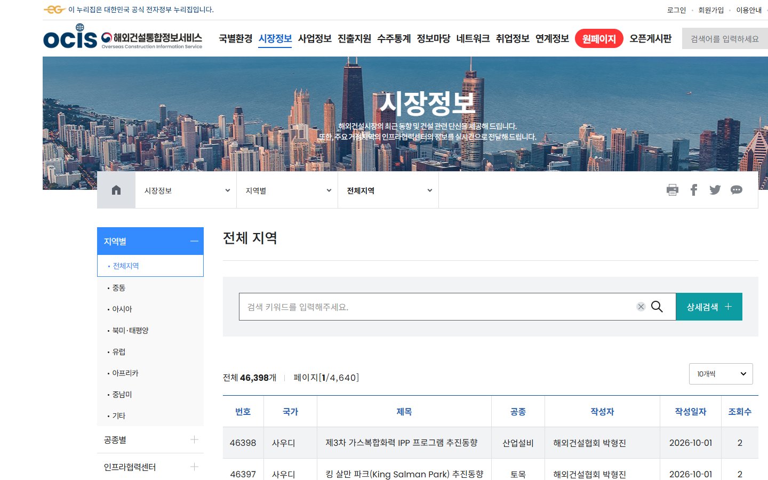Select 아시아 region in the sidebar
Screen dimensions: 768x480
[x=122, y=309]
